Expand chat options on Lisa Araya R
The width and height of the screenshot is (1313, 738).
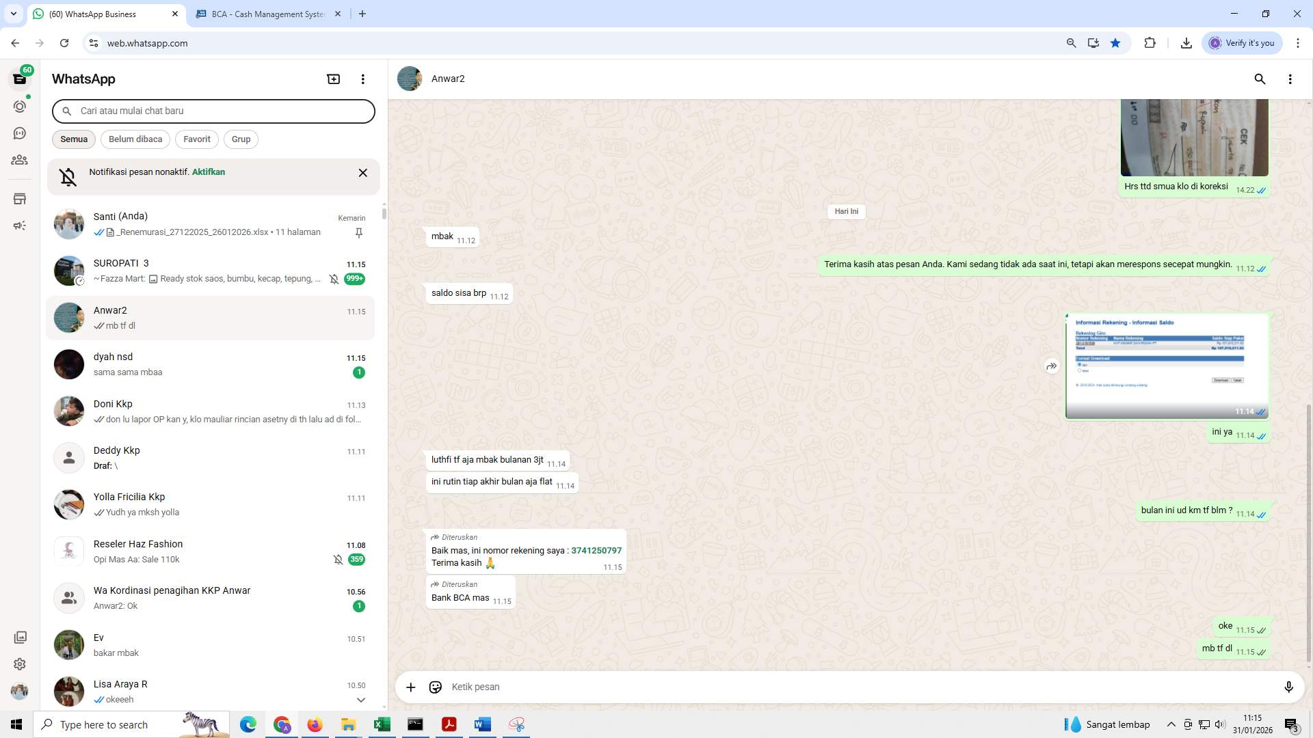pos(360,699)
